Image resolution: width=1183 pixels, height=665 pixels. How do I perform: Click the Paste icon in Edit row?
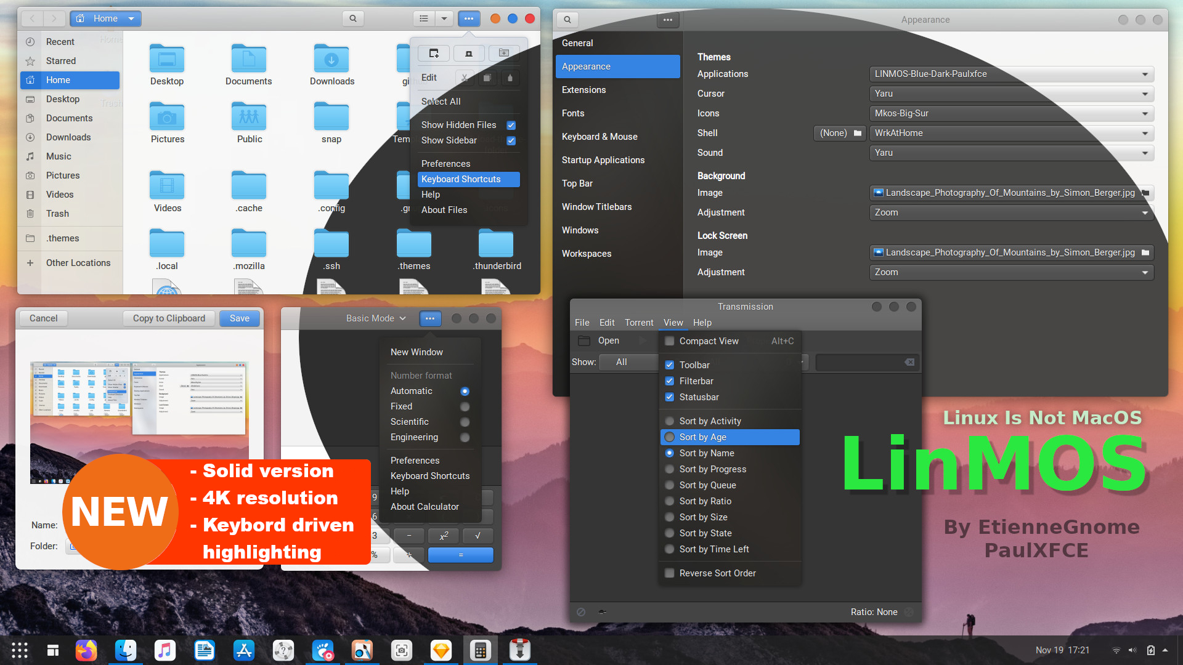pyautogui.click(x=510, y=78)
